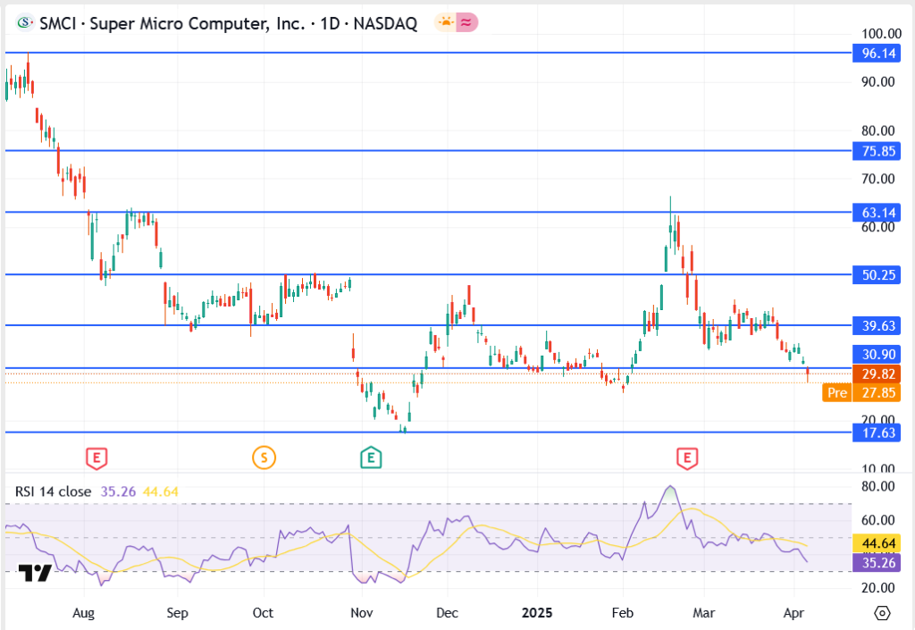Click the Nov label on time axis
Image resolution: width=915 pixels, height=630 pixels.
pos(362,613)
